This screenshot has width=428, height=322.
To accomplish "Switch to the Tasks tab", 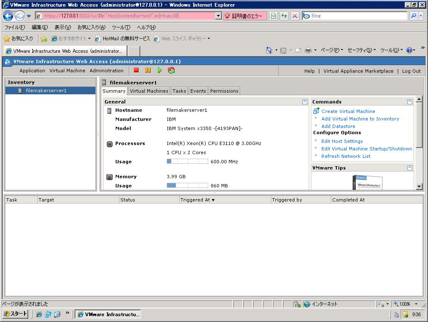I will (x=179, y=91).
